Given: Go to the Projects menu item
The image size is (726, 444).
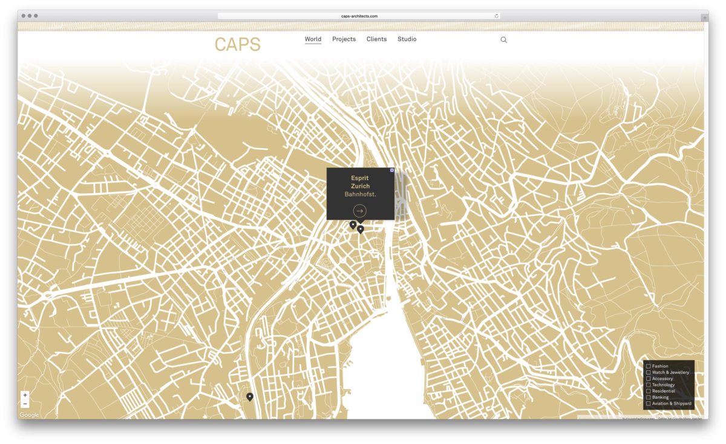Looking at the screenshot, I should coord(344,39).
